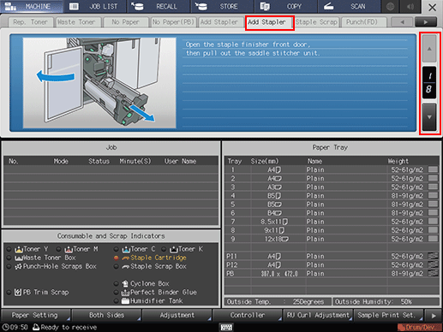
Task: Select the PB tray row
Action: (x=332, y=274)
